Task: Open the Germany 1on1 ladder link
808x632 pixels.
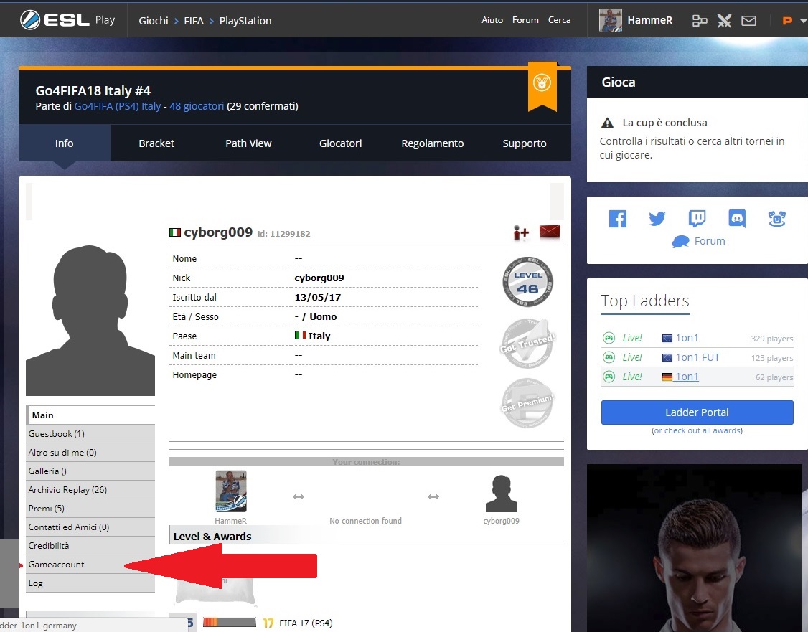Action: click(687, 377)
